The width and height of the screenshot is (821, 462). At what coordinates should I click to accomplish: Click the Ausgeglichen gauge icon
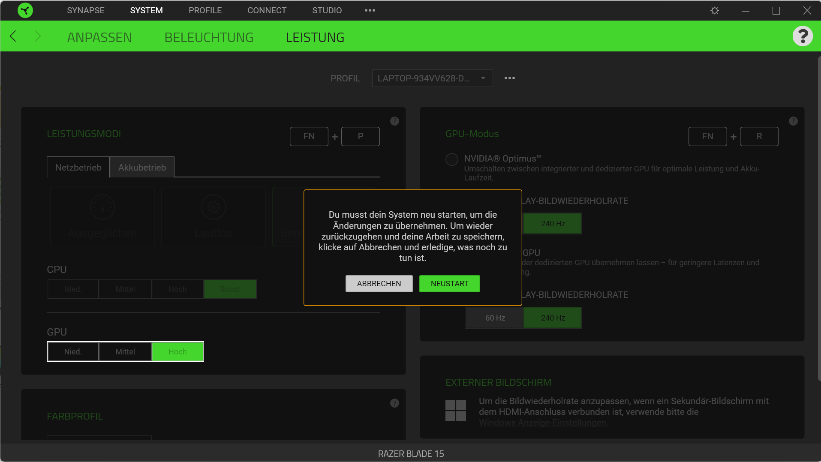pyautogui.click(x=102, y=207)
